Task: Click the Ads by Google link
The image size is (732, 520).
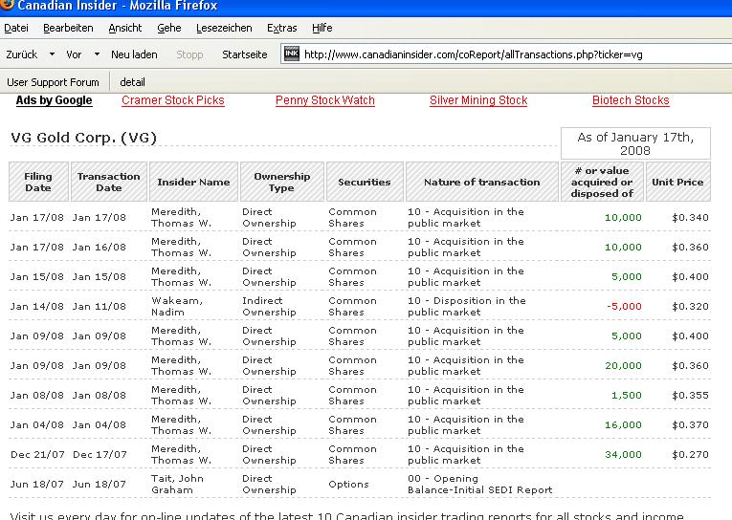Action: click(x=55, y=100)
